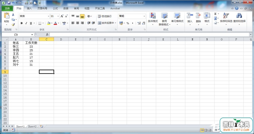Click Decrease Indent icon
This screenshot has width=254, height=134.
point(89,23)
